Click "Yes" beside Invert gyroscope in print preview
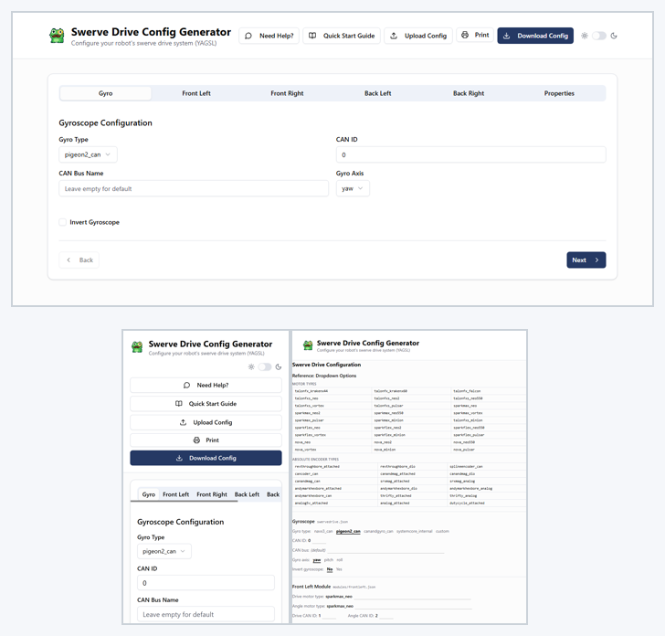This screenshot has width=665, height=636. click(339, 569)
